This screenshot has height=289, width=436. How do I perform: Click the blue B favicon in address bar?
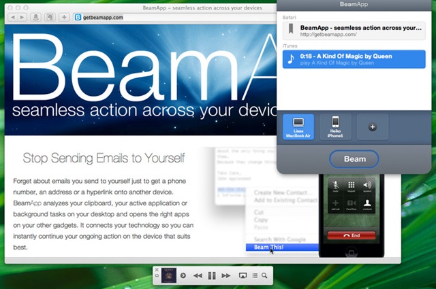click(x=78, y=17)
